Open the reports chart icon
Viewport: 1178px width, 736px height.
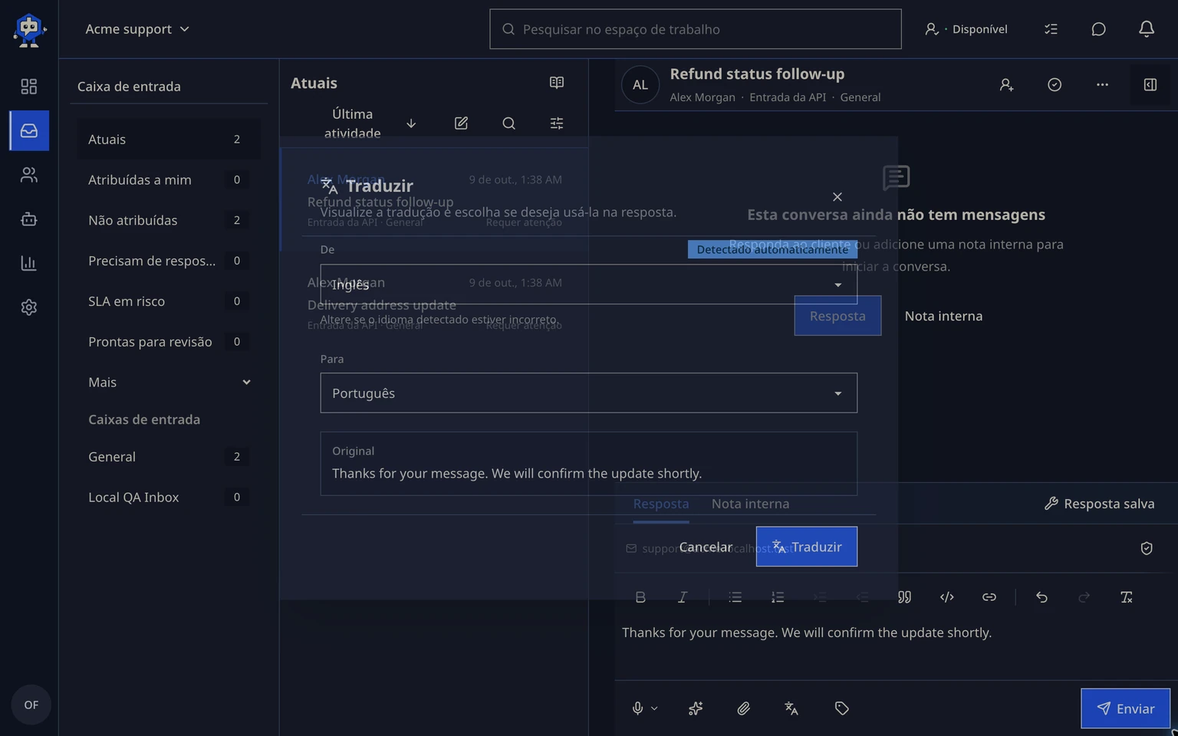[x=29, y=263]
